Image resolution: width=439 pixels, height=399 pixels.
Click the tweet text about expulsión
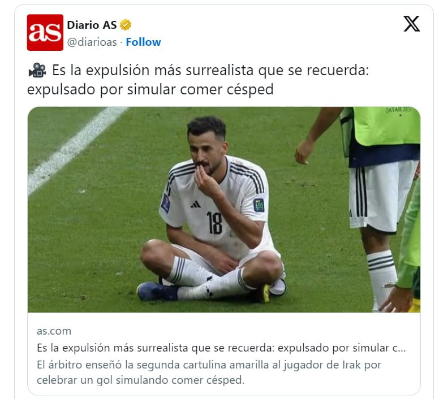(x=198, y=80)
